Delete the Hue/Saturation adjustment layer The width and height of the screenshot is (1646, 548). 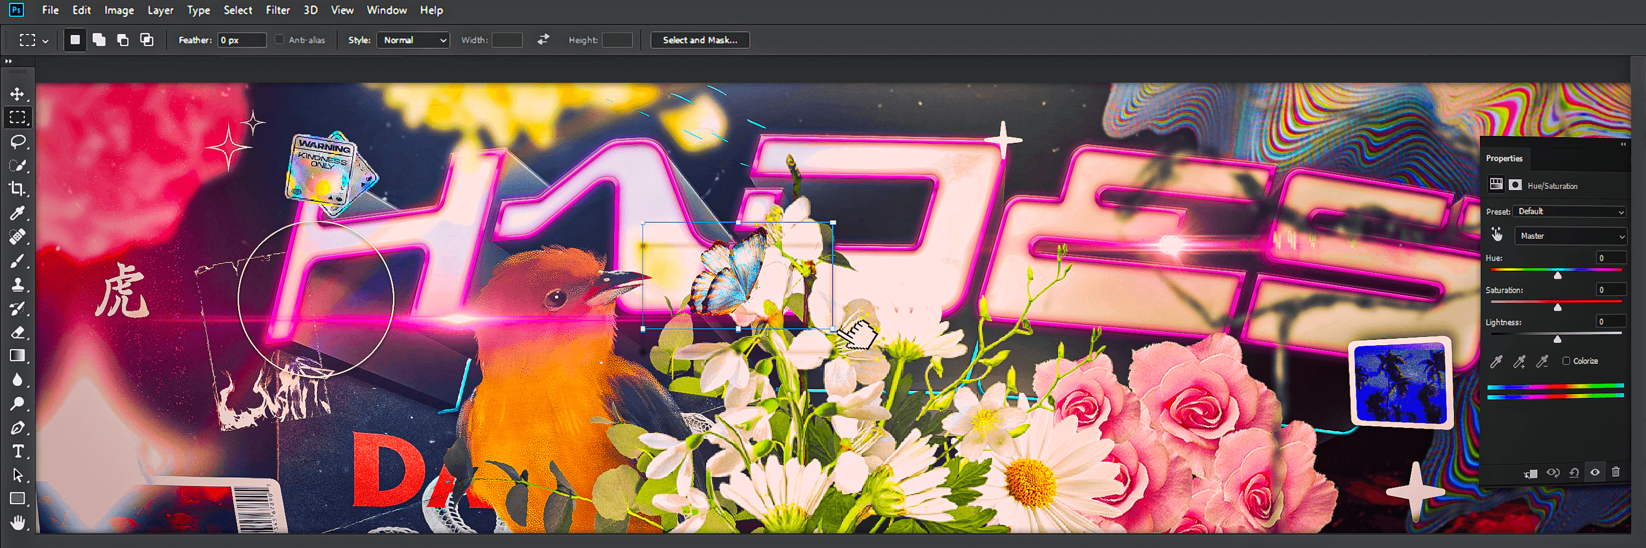coord(1616,472)
